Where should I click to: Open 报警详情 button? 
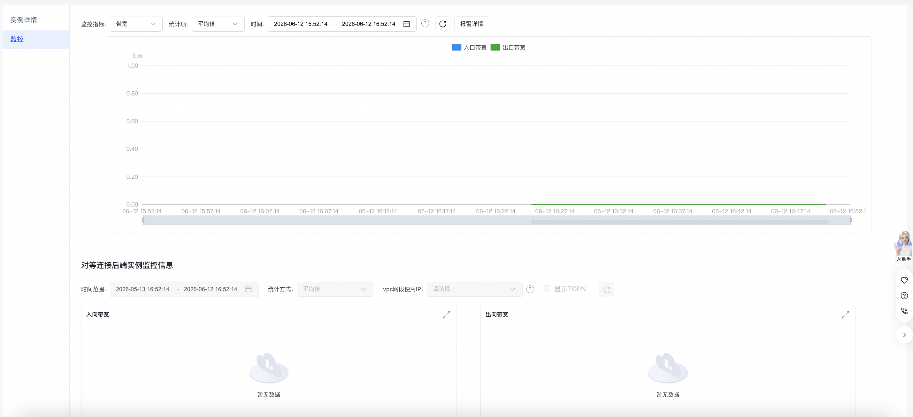coord(472,24)
